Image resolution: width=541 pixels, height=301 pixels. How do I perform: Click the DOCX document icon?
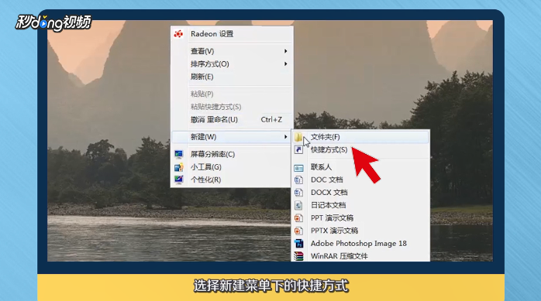298,193
